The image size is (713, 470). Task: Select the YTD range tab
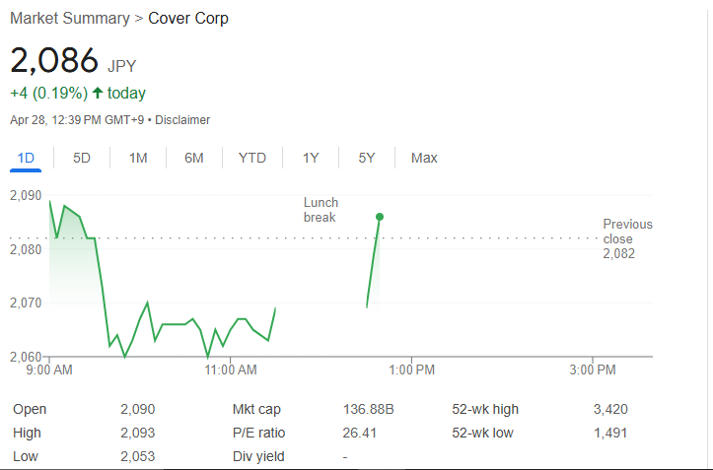(x=252, y=158)
